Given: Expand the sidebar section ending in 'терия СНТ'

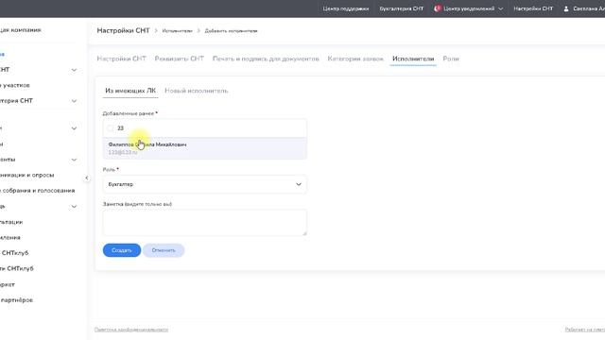Looking at the screenshot, I should [74, 101].
